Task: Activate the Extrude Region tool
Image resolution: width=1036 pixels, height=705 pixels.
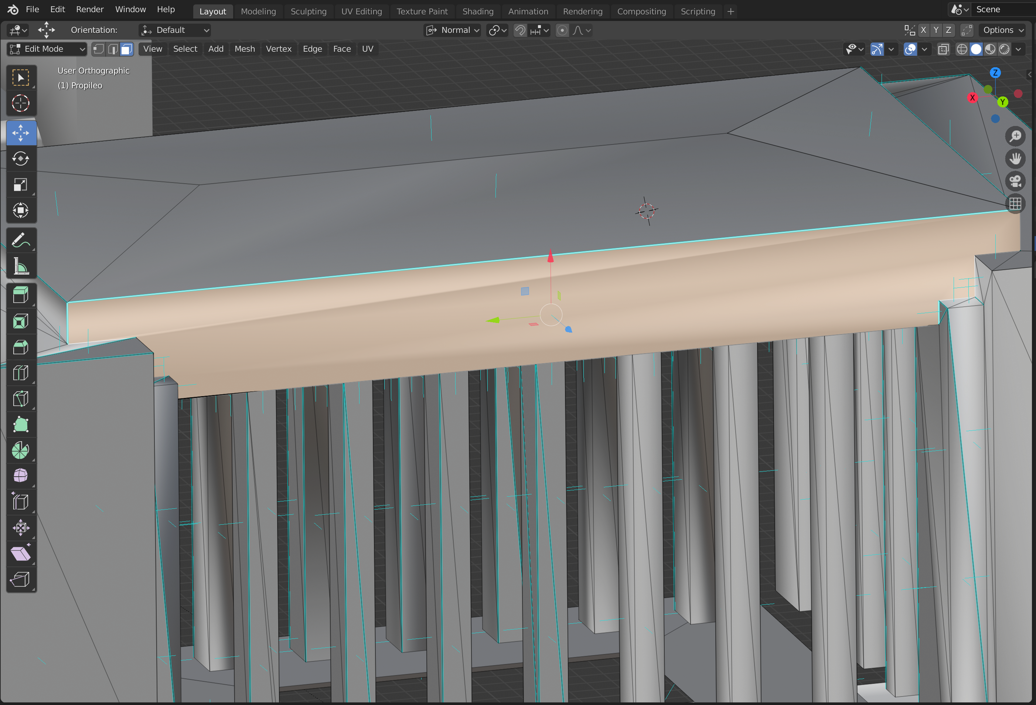Action: 21,295
